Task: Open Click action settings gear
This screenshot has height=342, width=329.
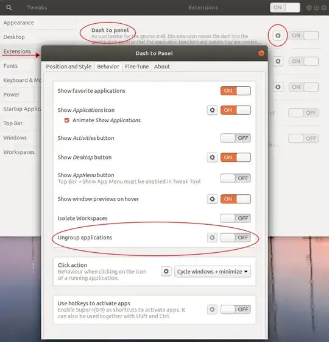Action: [x=166, y=271]
